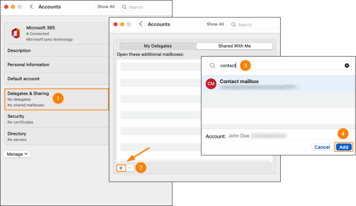Viewport: 356px width, 206px height.
Task: Show All in the front Accounts window
Action: 215,24
